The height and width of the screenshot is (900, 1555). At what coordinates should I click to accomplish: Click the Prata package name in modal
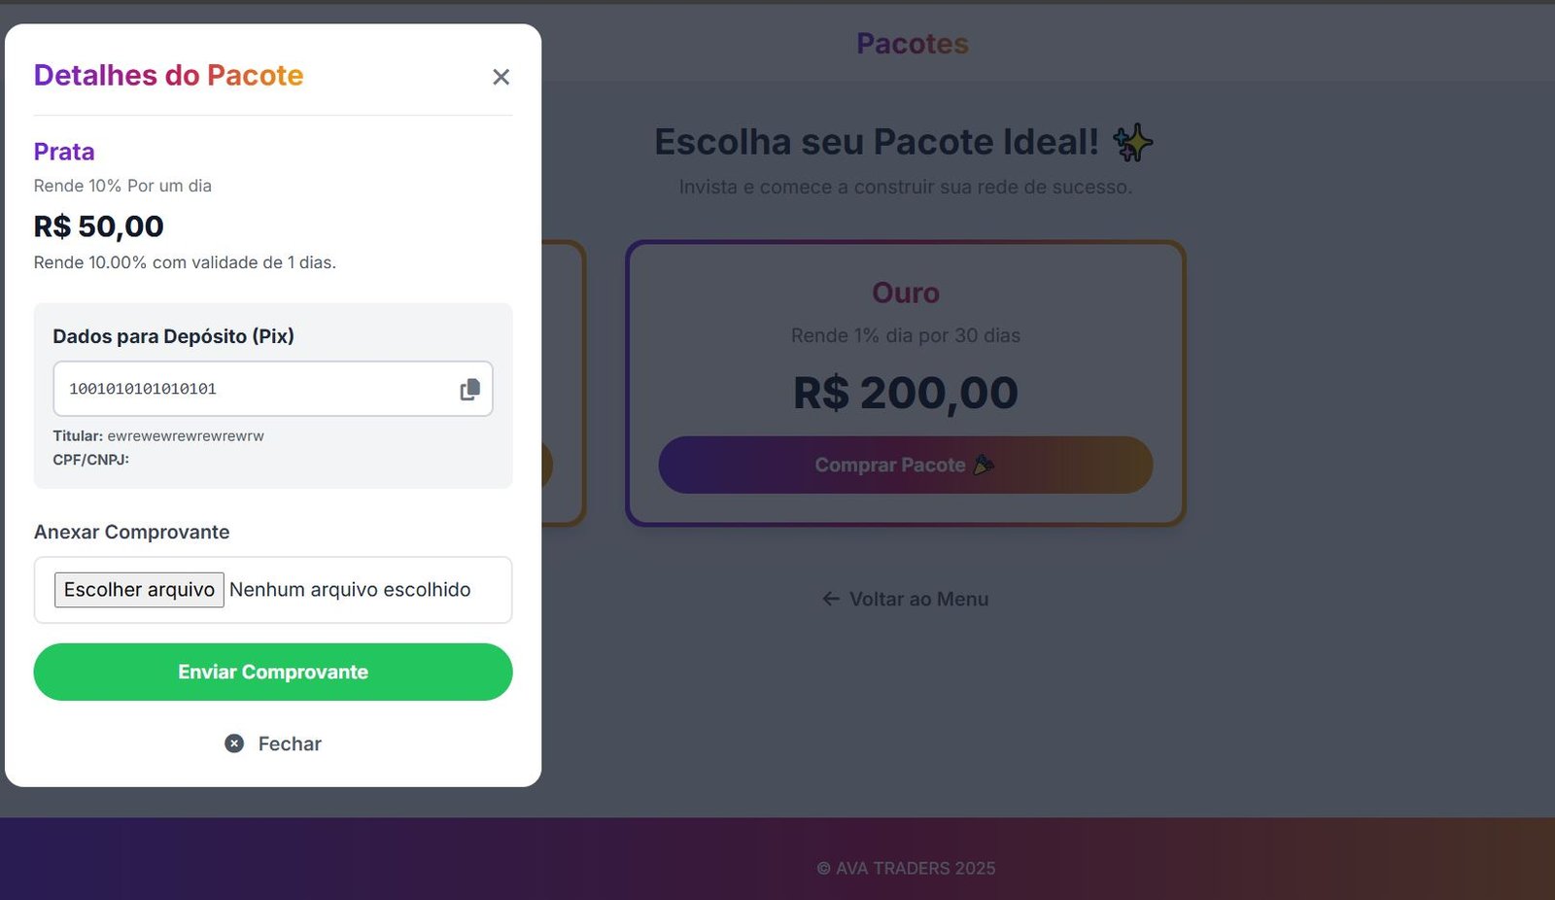coord(64,152)
